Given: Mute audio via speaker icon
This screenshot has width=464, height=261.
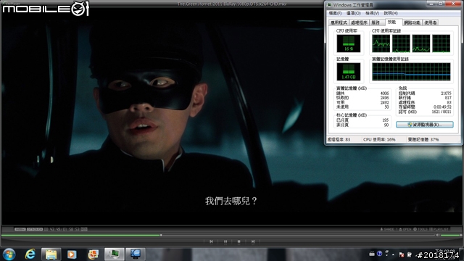Looking at the screenshot, I should pos(437,235).
